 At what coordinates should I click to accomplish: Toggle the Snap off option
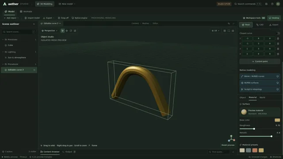tap(63, 18)
